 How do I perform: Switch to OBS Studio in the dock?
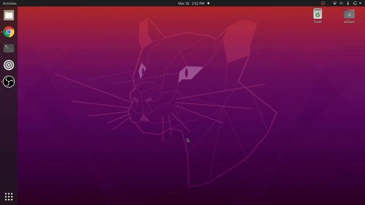9,81
